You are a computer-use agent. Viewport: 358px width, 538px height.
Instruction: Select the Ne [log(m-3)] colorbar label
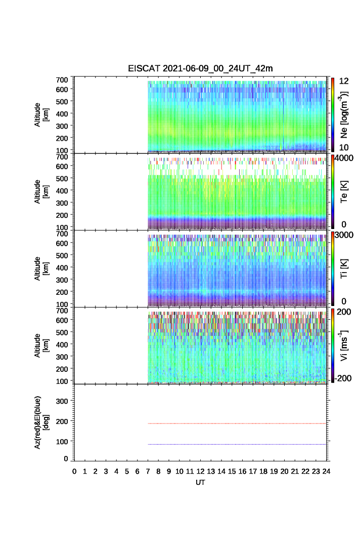coord(344,115)
